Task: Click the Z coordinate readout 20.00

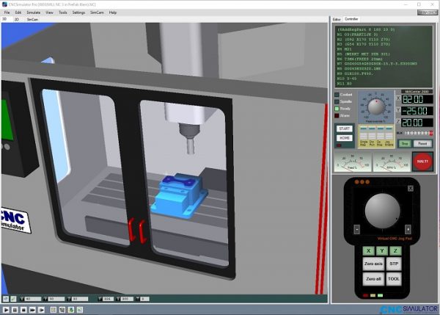Action: (417, 123)
